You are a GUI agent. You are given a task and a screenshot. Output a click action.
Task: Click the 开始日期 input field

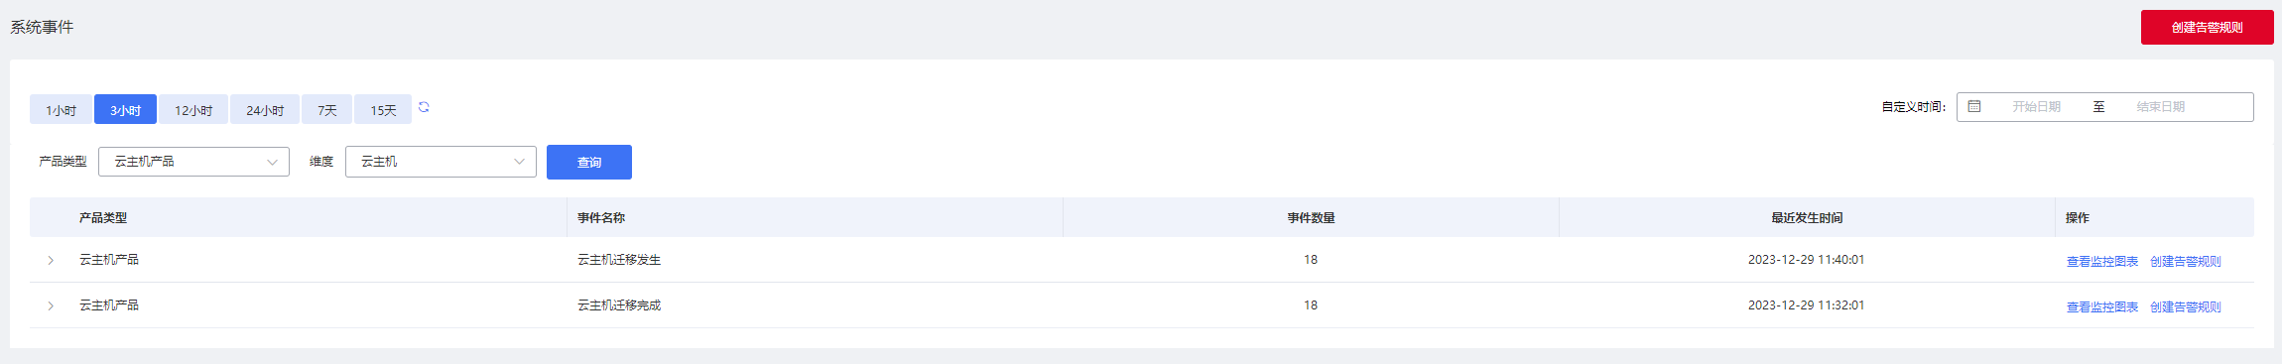pos(2036,107)
